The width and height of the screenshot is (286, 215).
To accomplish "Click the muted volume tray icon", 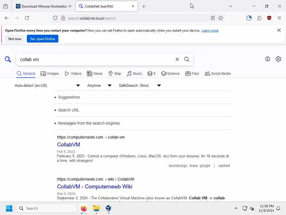I will pyautogui.click(x=252, y=208).
